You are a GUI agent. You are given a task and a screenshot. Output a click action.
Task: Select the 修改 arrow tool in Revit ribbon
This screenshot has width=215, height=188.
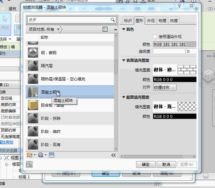click(5, 24)
